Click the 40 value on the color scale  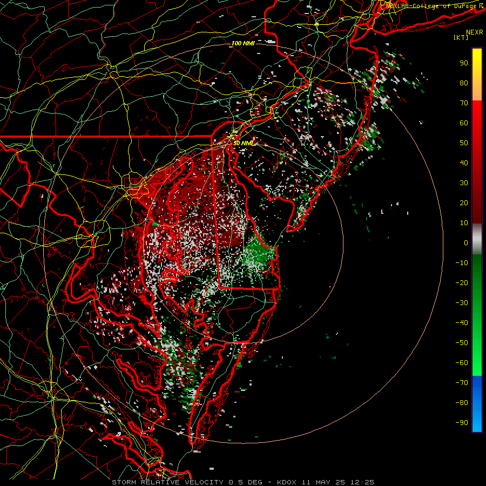464,163
